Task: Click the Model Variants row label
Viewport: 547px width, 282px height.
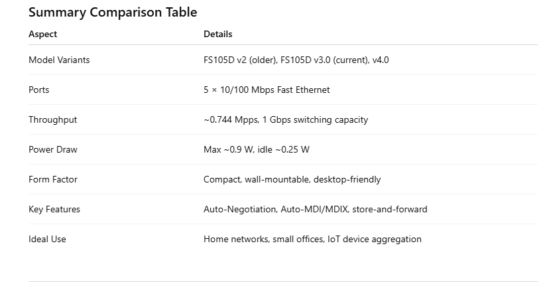Action: point(59,60)
